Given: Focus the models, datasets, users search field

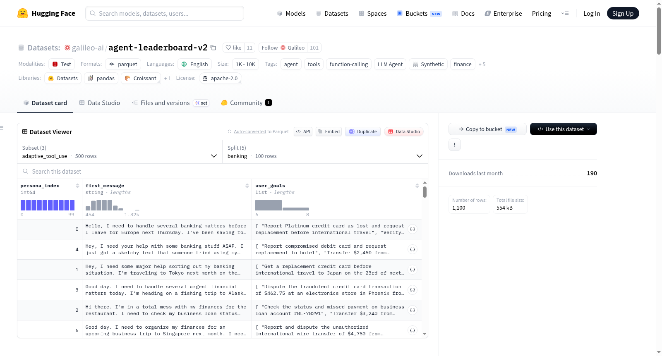Looking at the screenshot, I should coord(165,13).
